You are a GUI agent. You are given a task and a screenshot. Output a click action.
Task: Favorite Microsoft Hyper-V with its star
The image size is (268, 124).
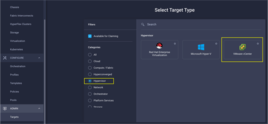point(216,44)
